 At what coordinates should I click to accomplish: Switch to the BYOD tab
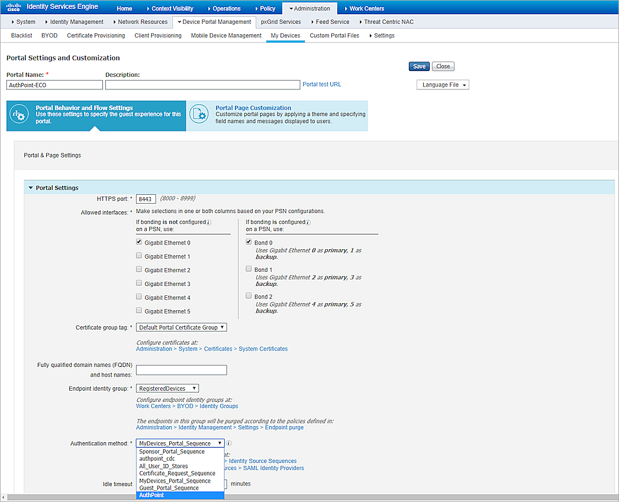[49, 36]
